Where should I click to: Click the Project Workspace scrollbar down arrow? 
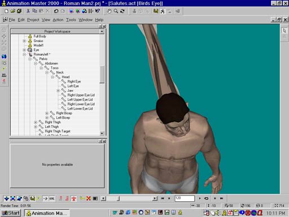click(102, 133)
